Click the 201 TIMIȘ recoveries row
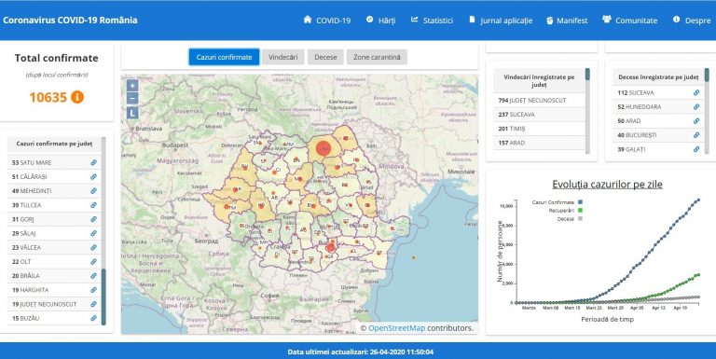The image size is (716, 359). (539, 129)
